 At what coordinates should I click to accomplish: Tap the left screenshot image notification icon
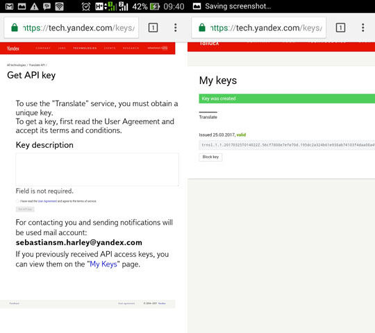(x=22, y=6)
